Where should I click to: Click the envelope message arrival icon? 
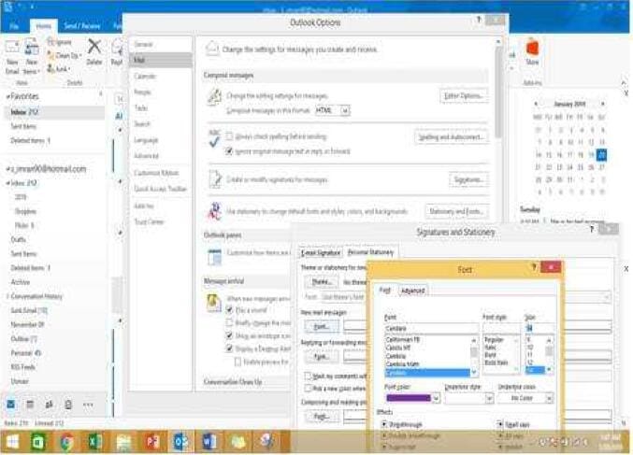(214, 303)
